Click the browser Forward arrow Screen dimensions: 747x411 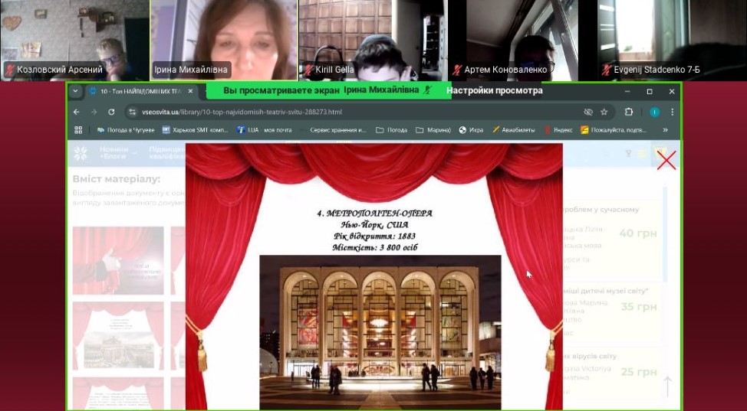pos(94,113)
